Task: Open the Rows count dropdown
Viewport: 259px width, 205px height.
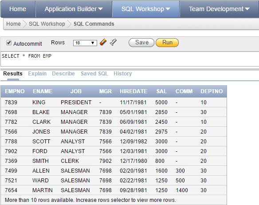Action: point(85,43)
